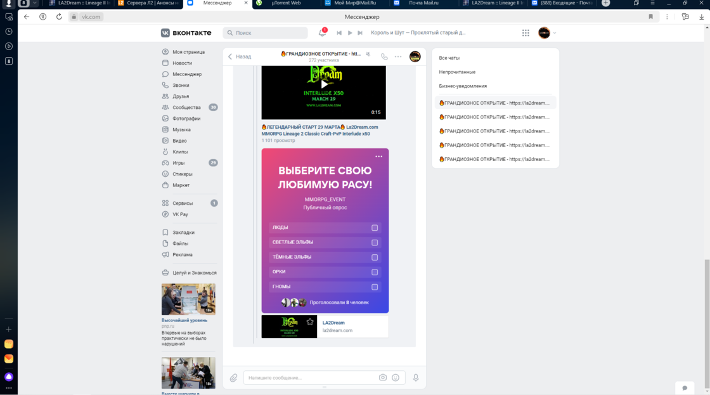Play the LA2Dream video thumbnail

click(324, 84)
